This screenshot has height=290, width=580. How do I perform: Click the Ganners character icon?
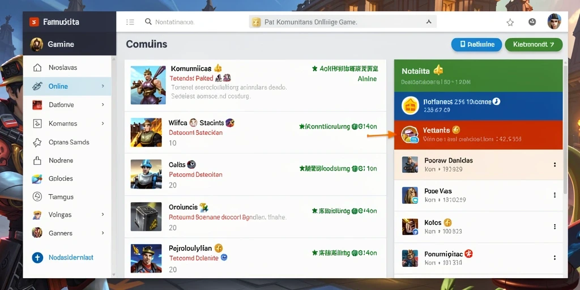click(x=37, y=233)
